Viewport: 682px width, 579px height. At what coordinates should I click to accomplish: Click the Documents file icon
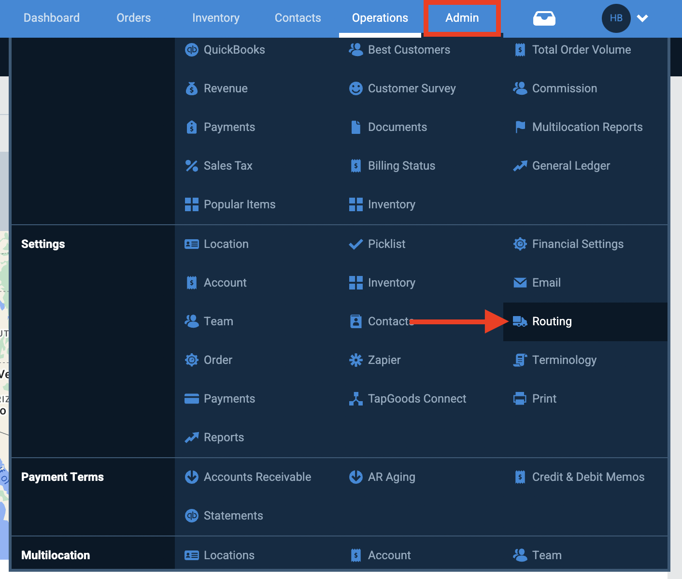356,127
